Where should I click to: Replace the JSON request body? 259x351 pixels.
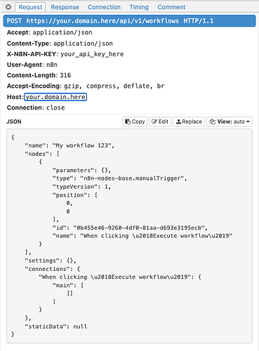189,121
